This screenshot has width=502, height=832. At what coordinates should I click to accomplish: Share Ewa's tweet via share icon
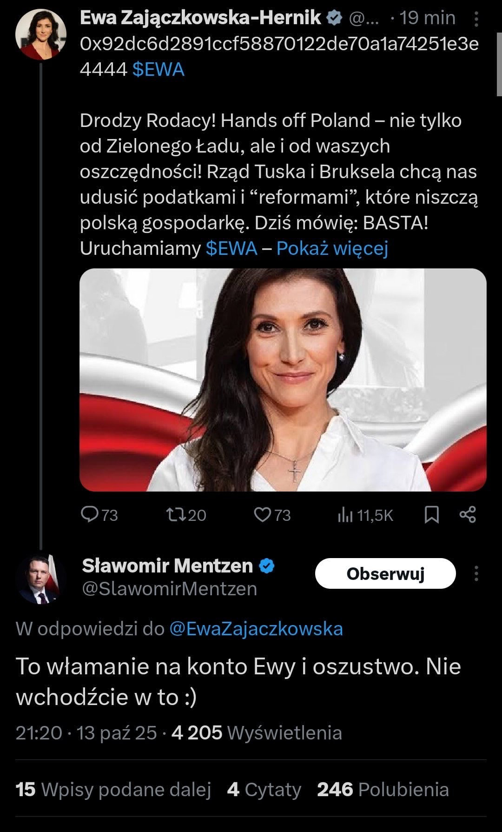point(468,514)
